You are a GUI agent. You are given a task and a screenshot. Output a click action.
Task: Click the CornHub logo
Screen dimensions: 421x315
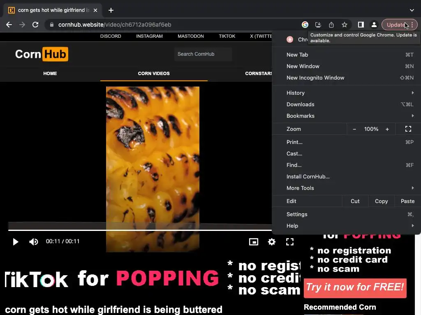(42, 54)
